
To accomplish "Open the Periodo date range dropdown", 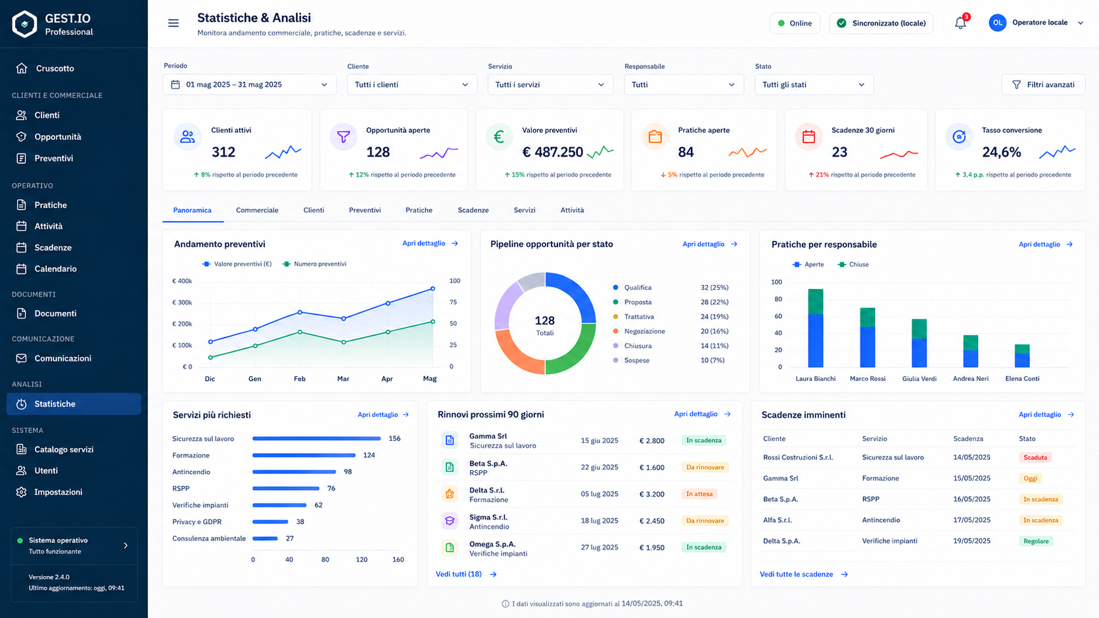I will click(x=250, y=85).
